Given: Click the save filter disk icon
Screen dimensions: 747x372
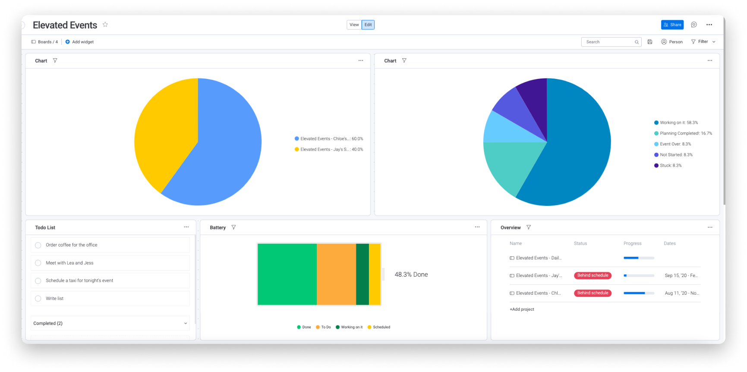Looking at the screenshot, I should [650, 42].
